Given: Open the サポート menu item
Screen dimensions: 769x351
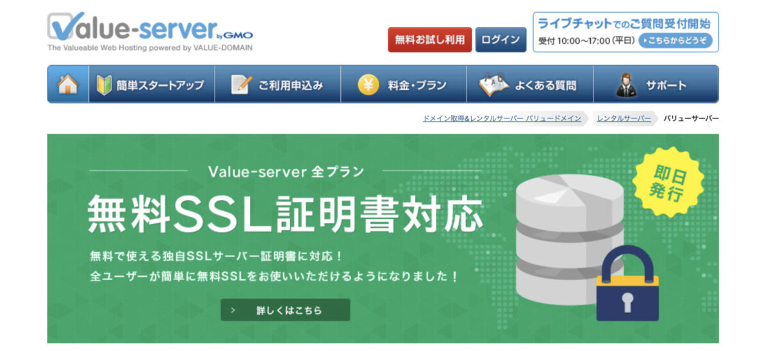Looking at the screenshot, I should [656, 84].
